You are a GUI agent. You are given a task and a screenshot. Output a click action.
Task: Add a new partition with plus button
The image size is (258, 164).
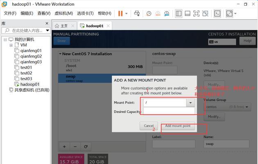coord(64,146)
